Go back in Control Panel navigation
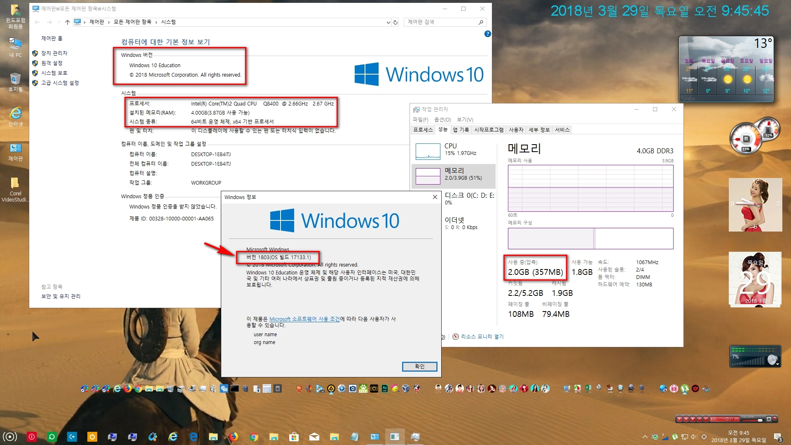 pyautogui.click(x=37, y=22)
